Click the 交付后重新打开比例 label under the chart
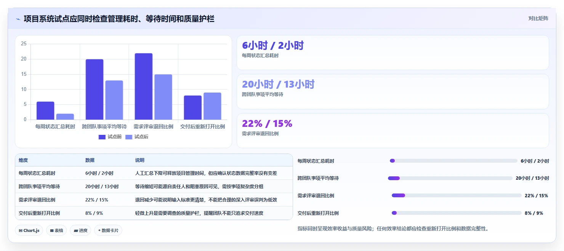Image resolution: width=564 pixels, height=251 pixels. (203, 126)
